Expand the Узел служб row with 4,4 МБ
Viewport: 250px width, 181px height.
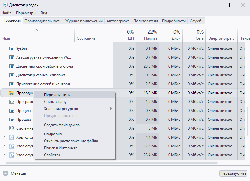pos(4,137)
